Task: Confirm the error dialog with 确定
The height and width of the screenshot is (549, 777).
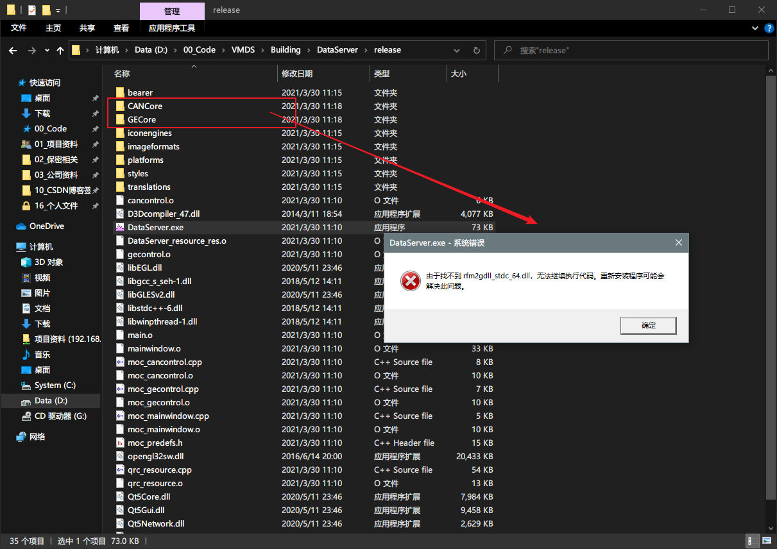Action: pos(648,325)
